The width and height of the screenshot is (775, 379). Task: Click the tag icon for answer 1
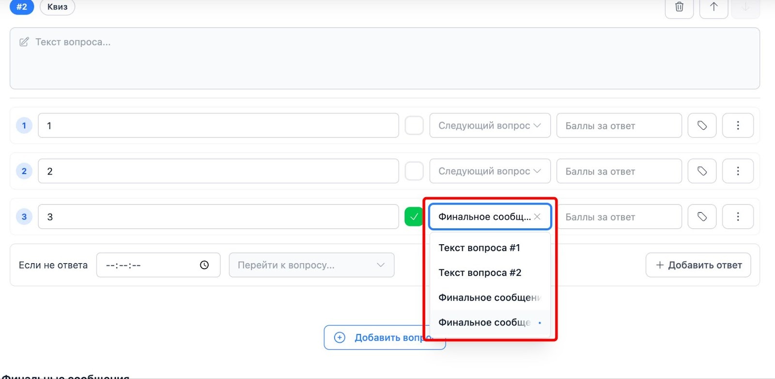tap(702, 126)
